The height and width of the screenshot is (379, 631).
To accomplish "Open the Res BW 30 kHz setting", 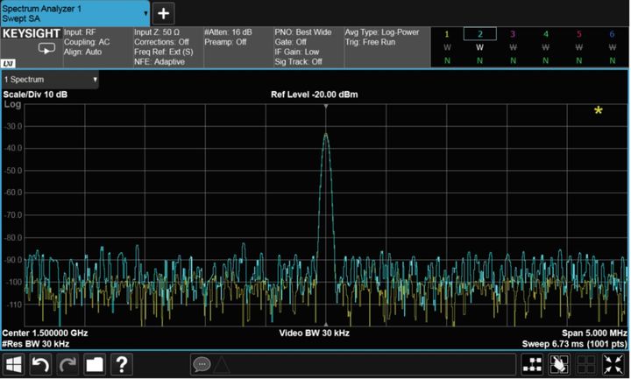I will coord(37,344).
